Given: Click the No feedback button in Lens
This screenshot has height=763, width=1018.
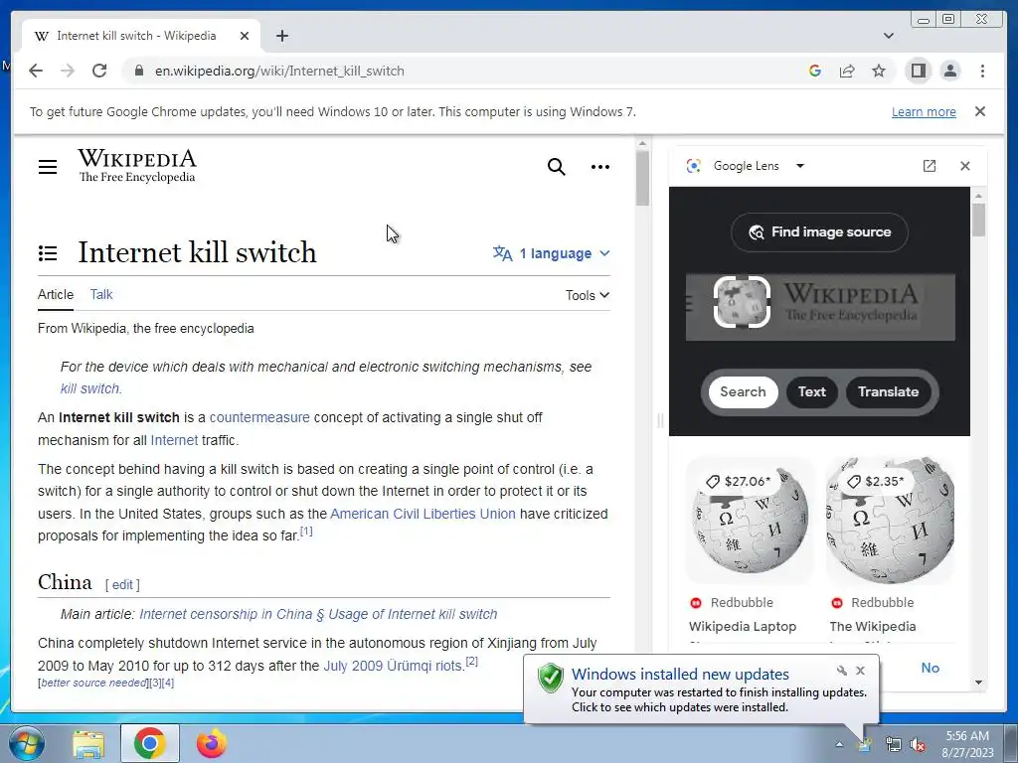Looking at the screenshot, I should 930,668.
